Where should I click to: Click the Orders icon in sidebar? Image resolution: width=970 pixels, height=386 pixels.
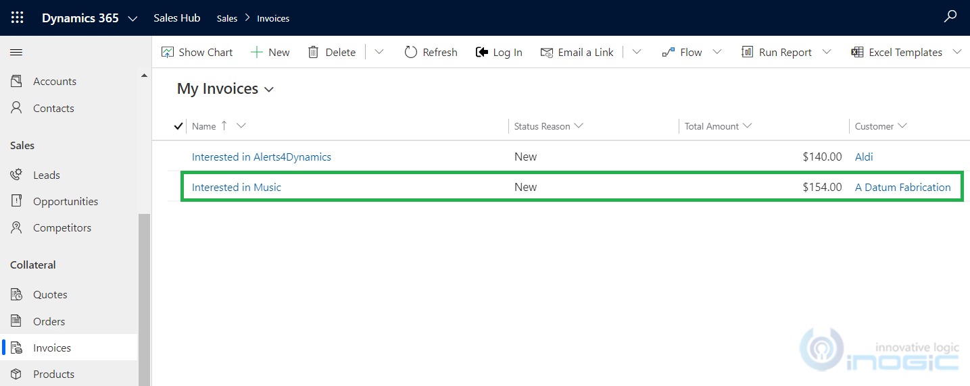tap(17, 321)
